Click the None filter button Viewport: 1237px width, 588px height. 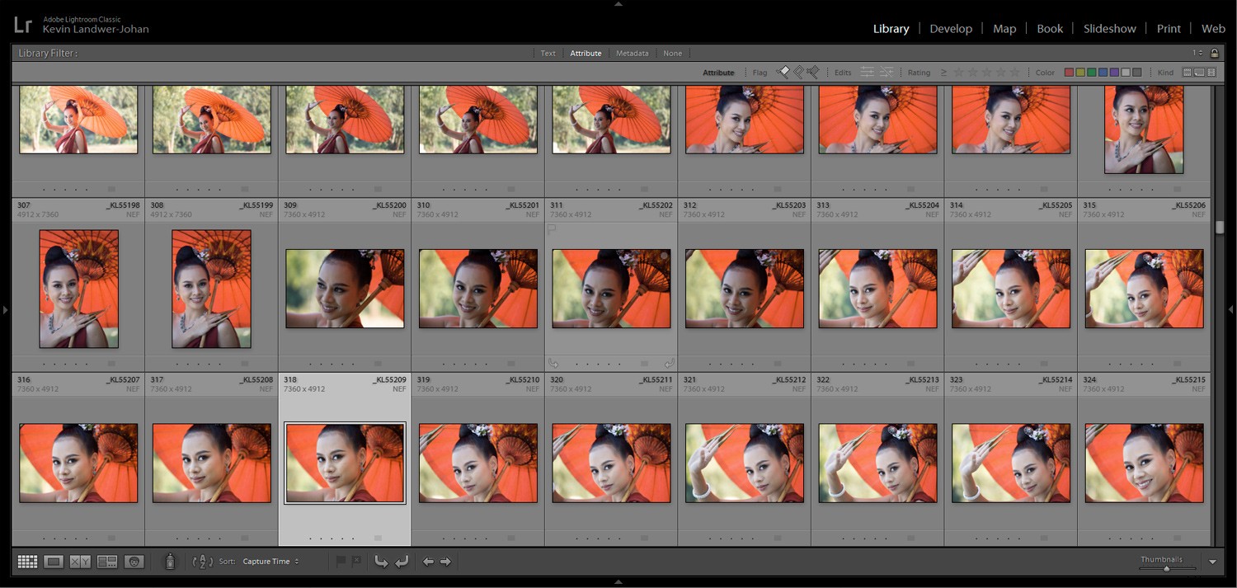click(672, 53)
